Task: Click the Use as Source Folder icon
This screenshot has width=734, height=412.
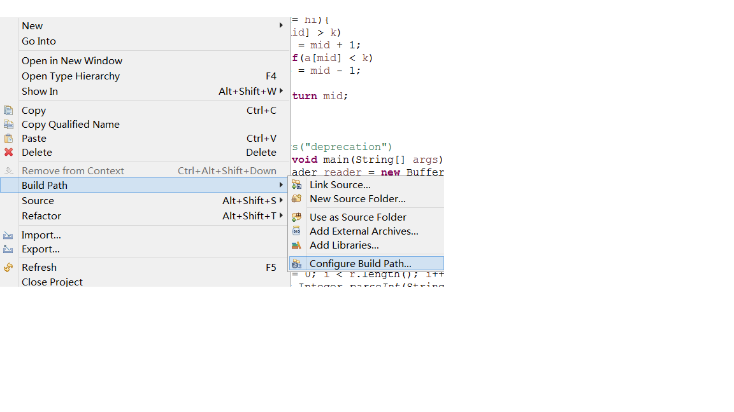Action: 296,217
